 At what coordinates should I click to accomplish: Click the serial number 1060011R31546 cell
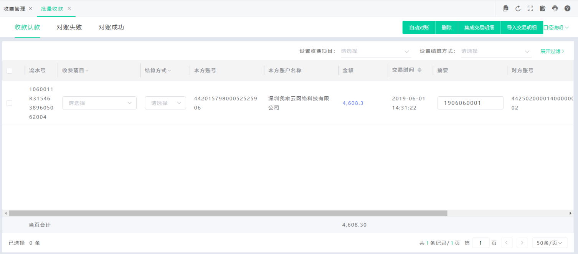click(x=41, y=103)
